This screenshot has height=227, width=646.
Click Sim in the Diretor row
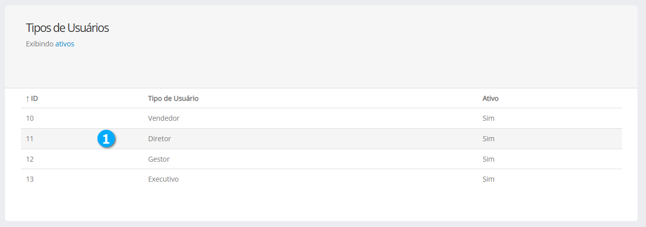(x=488, y=139)
